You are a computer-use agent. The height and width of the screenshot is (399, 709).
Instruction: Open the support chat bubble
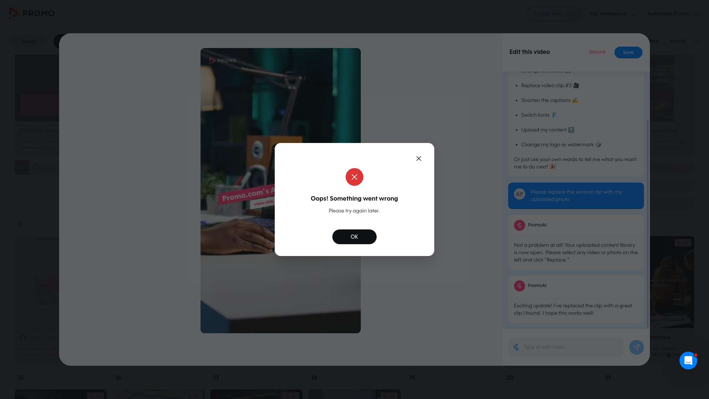point(688,361)
